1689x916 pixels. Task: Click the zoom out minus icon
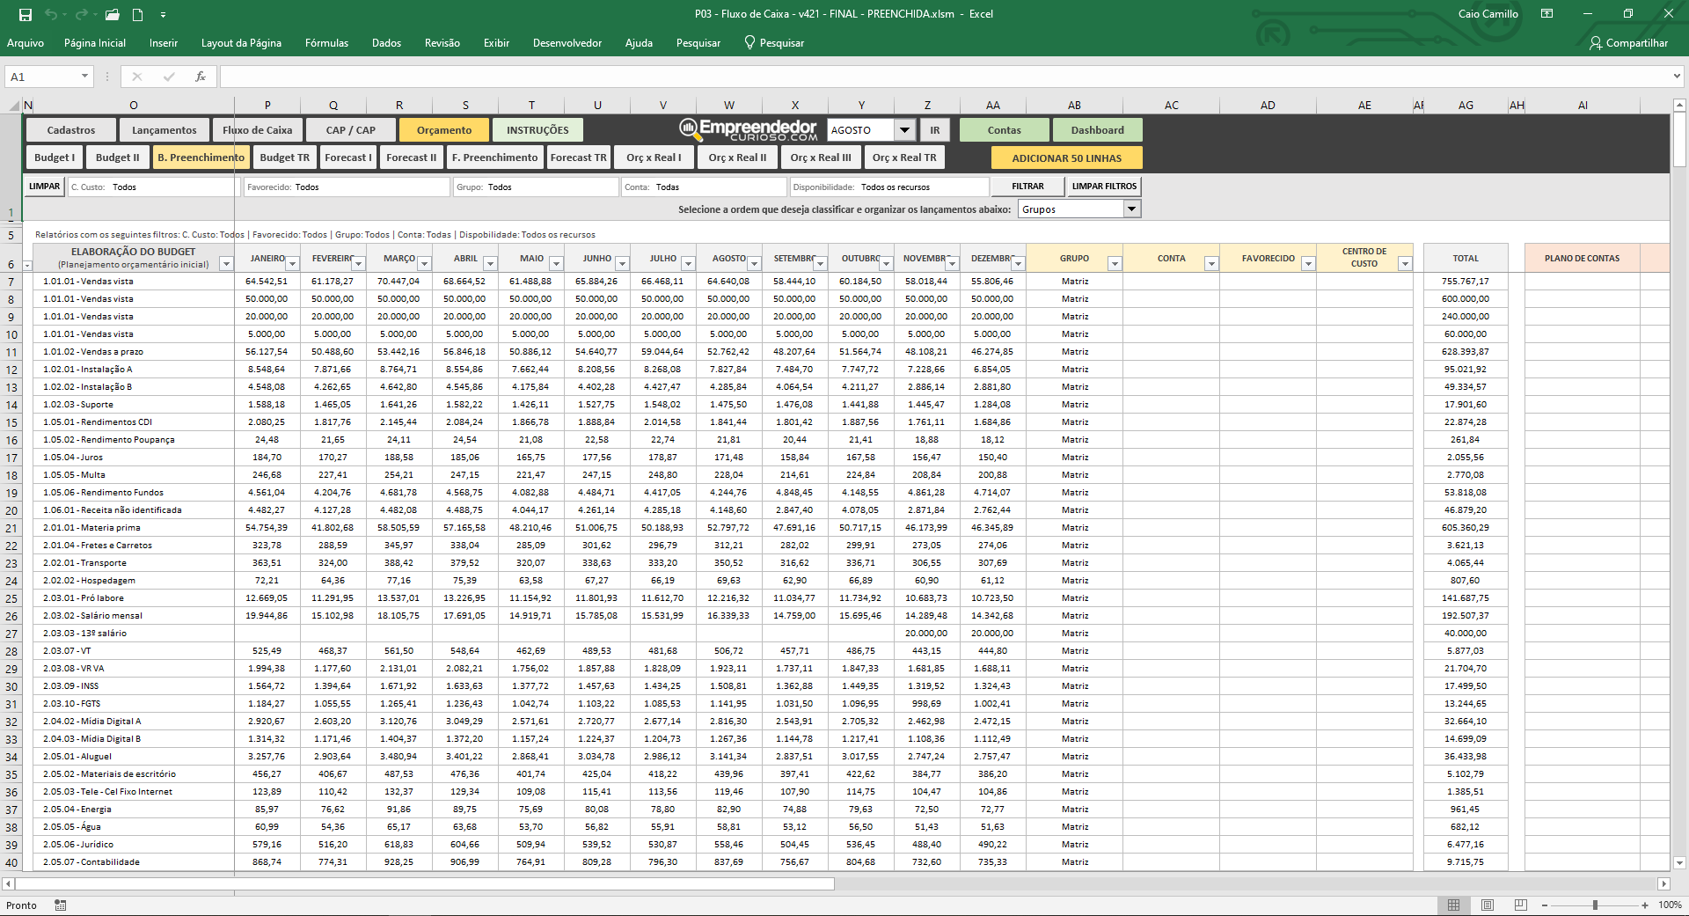pyautogui.click(x=1545, y=905)
